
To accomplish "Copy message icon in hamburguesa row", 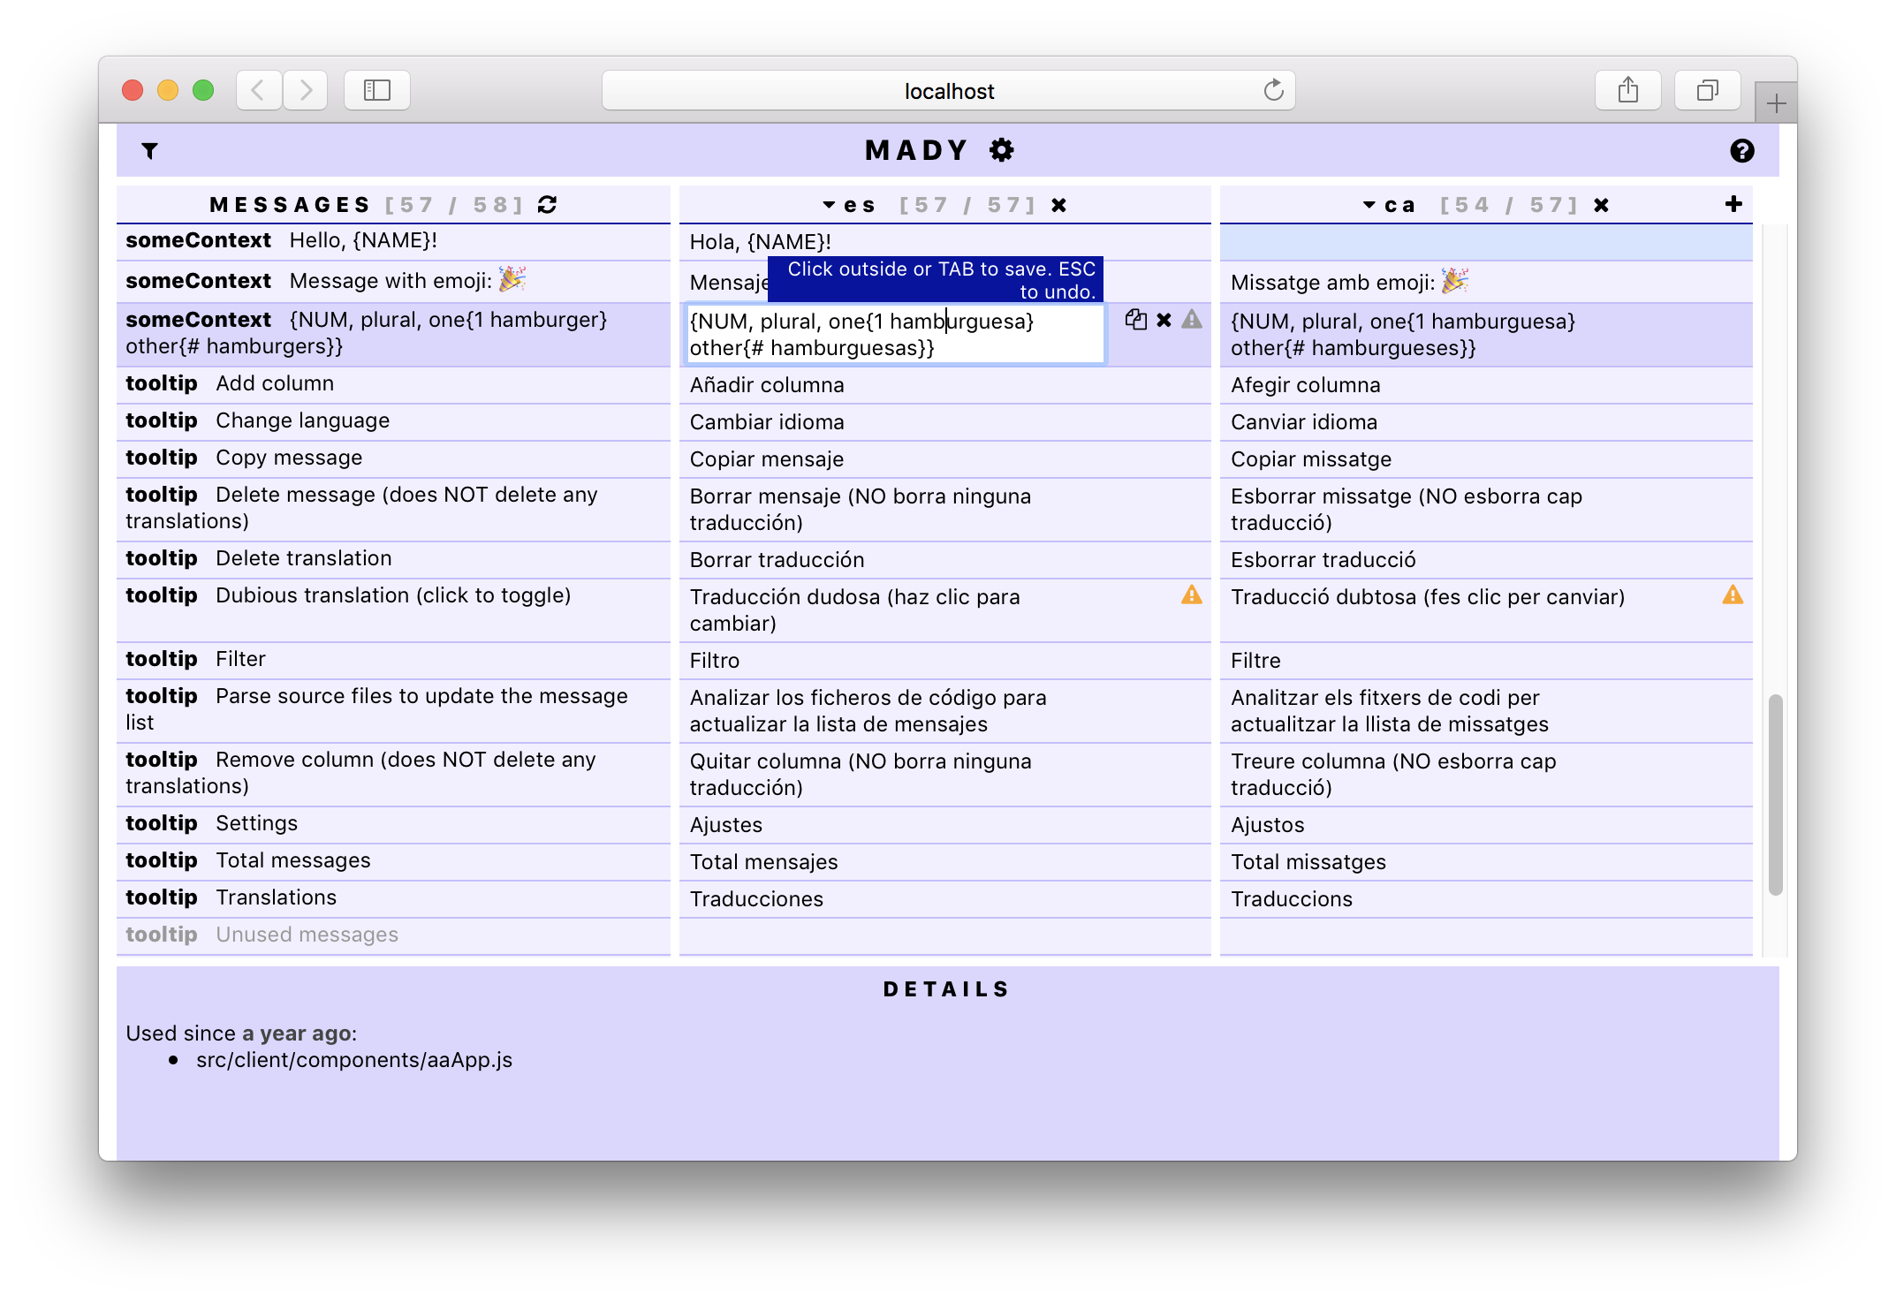I will [x=1135, y=320].
